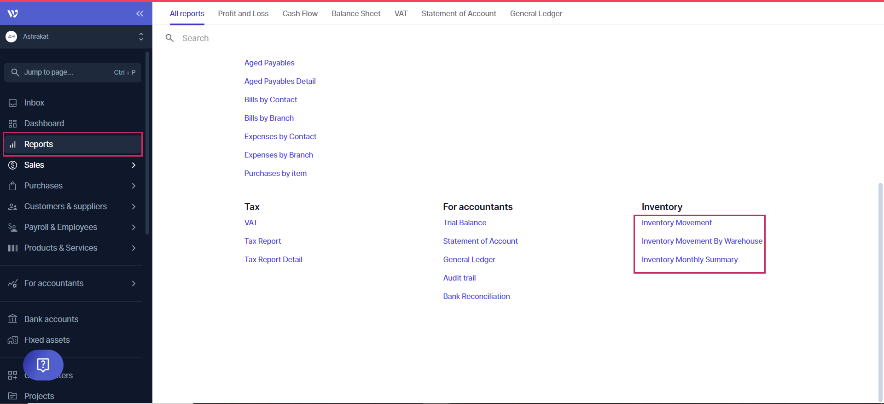Open the Inventory Movement By Warehouse report
The width and height of the screenshot is (884, 404).
tap(702, 241)
